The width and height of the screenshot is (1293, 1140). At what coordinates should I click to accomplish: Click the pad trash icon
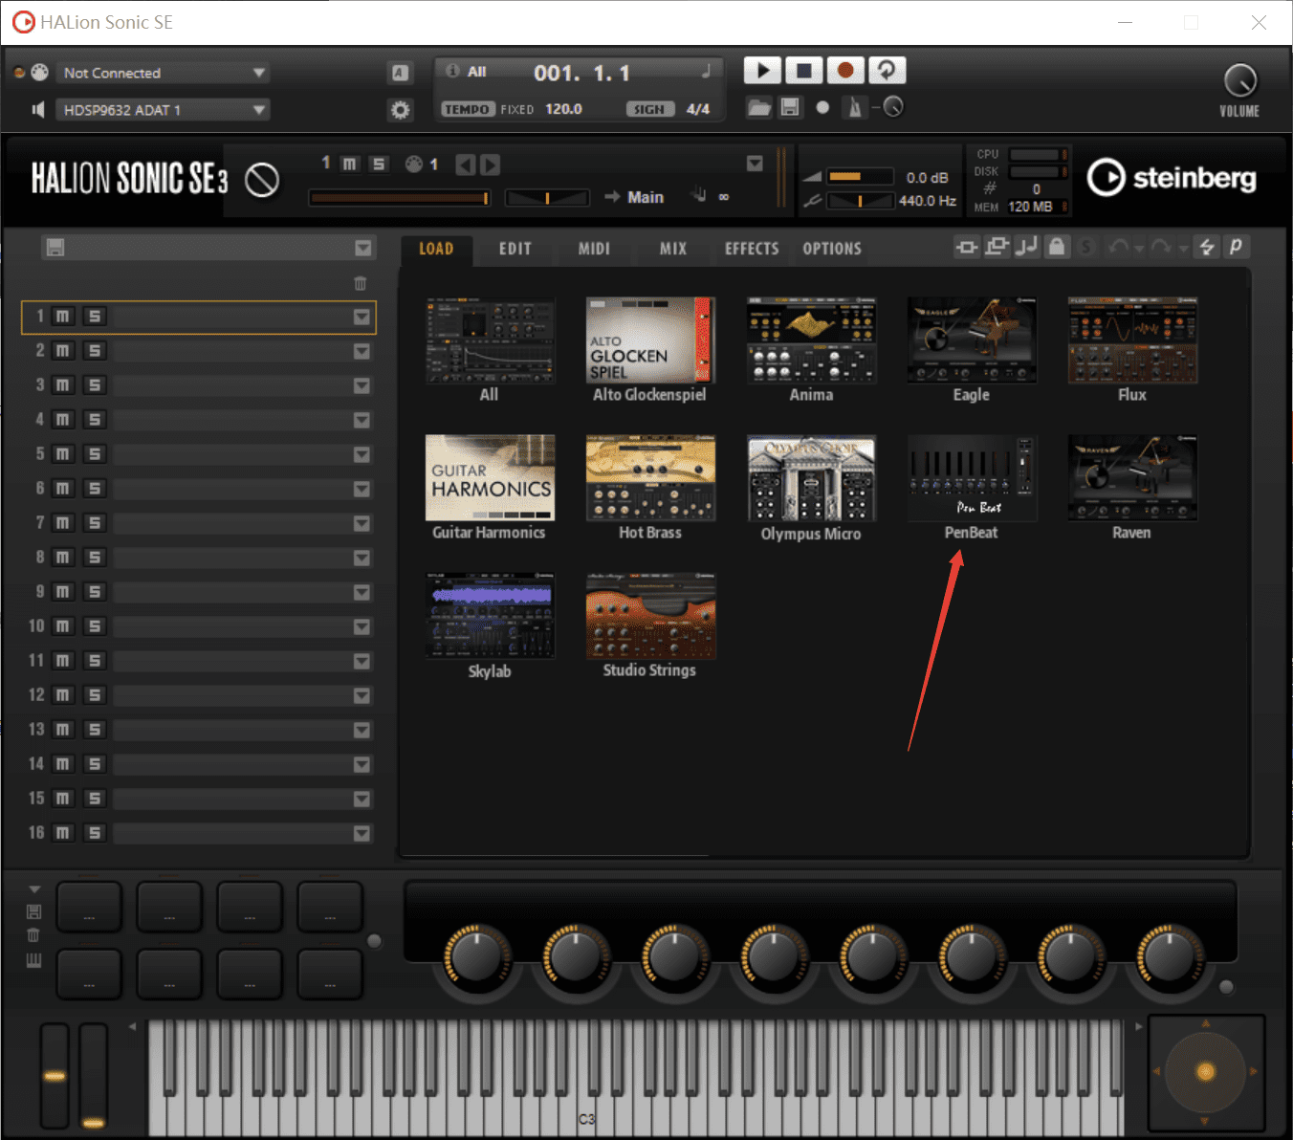[33, 935]
